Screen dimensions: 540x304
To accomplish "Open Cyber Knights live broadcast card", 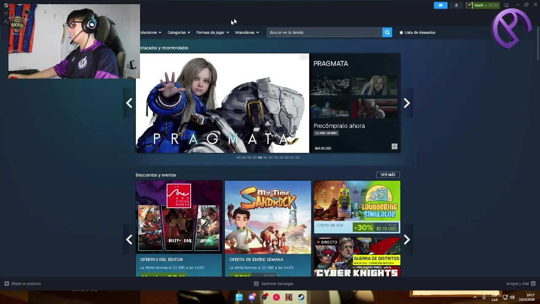I will point(357,257).
